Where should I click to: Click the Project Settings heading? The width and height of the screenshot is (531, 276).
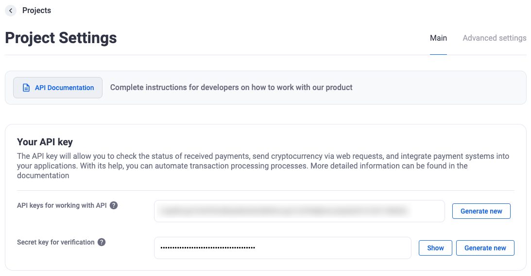pyautogui.click(x=61, y=38)
